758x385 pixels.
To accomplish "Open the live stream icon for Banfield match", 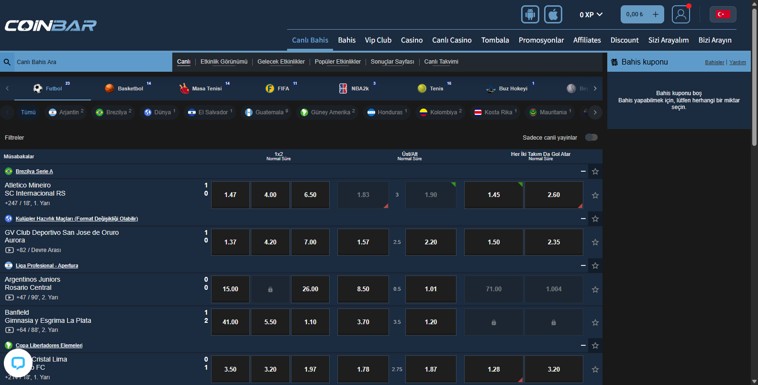I will (10, 330).
